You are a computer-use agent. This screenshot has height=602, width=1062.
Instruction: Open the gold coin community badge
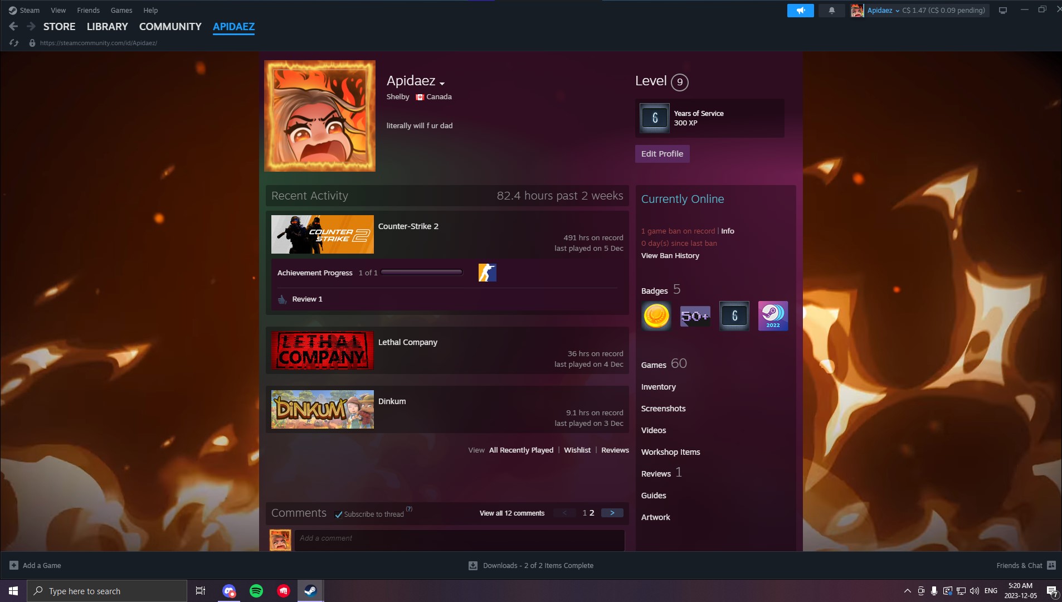pos(656,316)
